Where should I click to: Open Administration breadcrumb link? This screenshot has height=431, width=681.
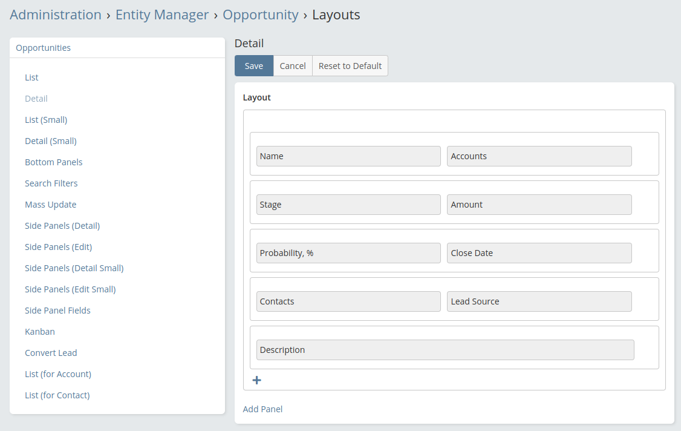tap(56, 15)
